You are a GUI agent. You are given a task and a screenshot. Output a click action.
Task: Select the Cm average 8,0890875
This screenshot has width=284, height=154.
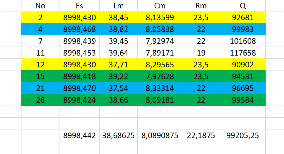[x=160, y=135]
